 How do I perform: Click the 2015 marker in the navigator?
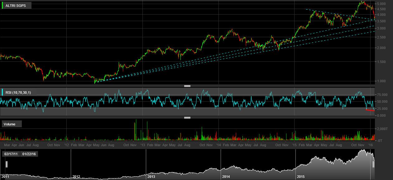(301, 177)
